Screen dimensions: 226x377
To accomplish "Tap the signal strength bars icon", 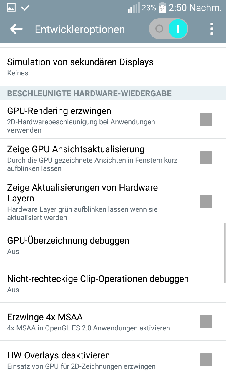I will click(x=134, y=8).
